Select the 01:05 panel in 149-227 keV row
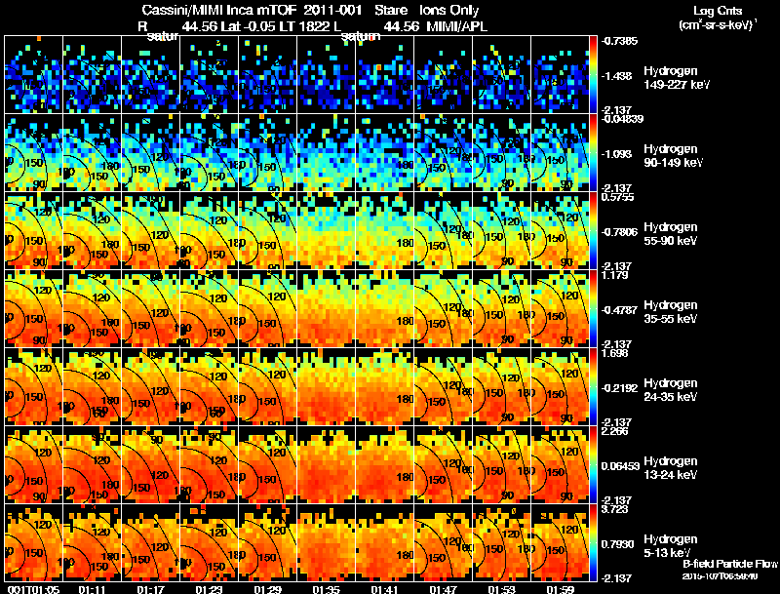 (x=33, y=75)
